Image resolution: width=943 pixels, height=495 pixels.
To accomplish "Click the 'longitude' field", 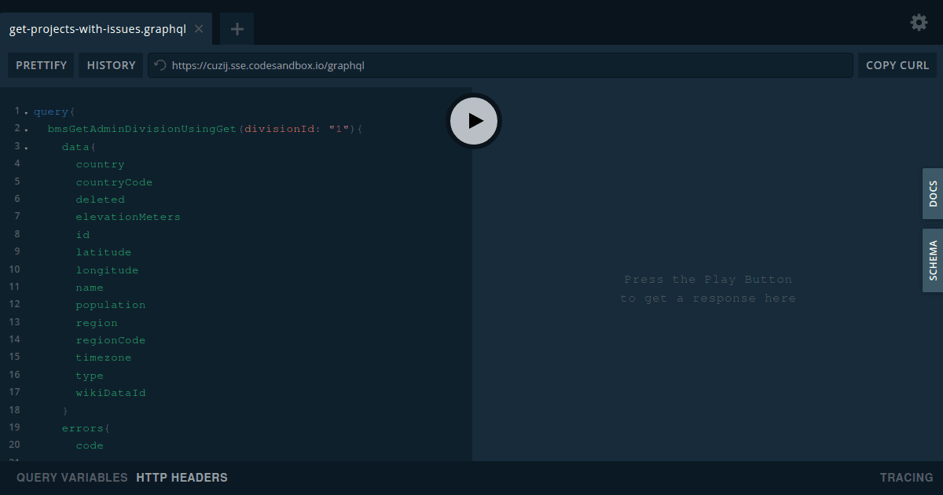I will [x=108, y=270].
